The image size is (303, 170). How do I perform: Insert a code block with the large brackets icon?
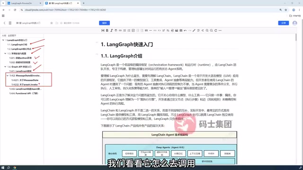(x=159, y=30)
